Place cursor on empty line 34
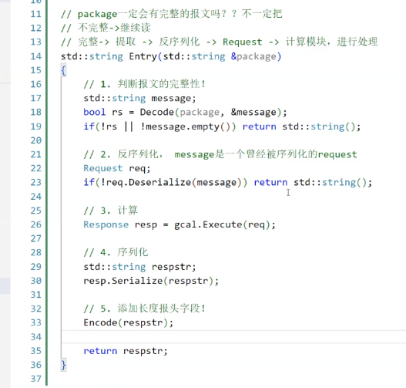406x388 pixels. point(233,337)
